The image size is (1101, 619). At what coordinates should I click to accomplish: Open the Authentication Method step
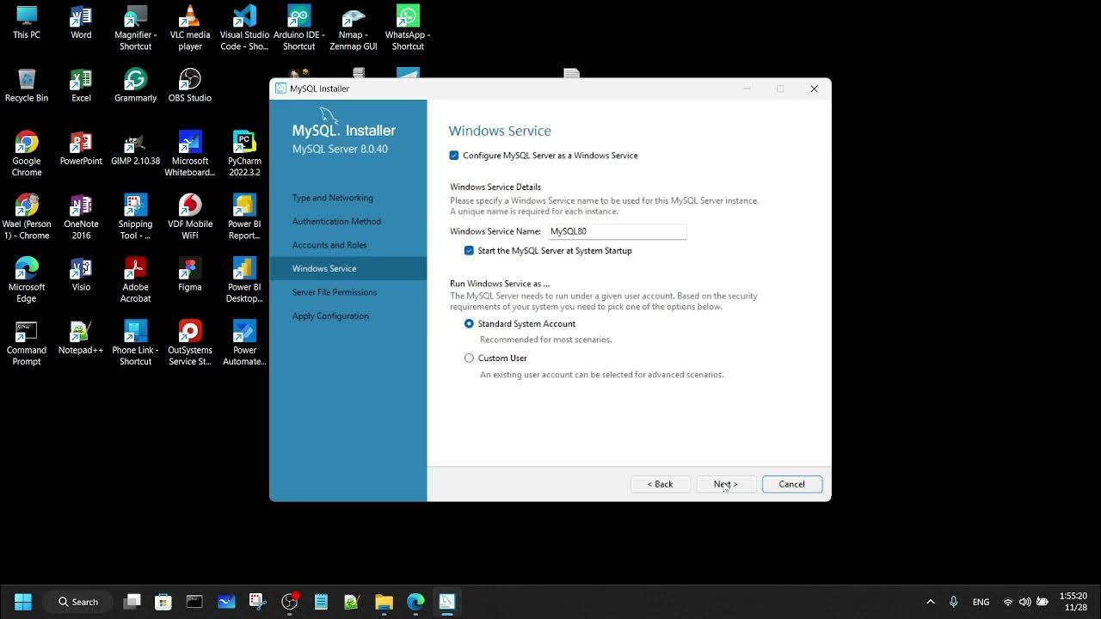[336, 222]
